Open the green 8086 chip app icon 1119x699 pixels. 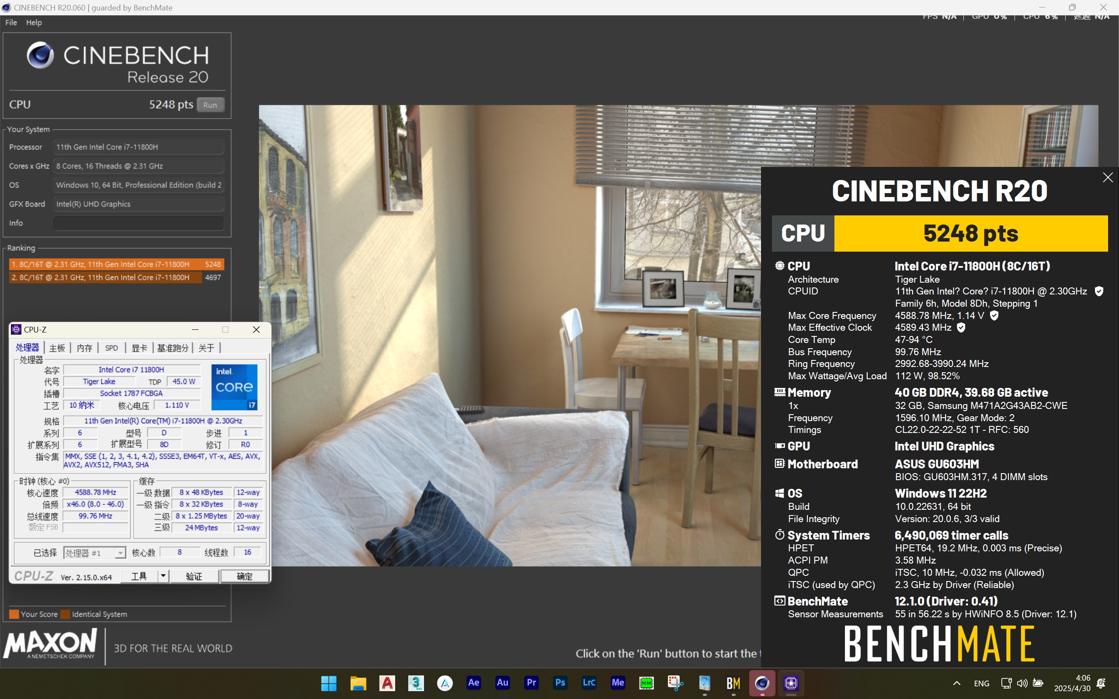click(x=646, y=683)
